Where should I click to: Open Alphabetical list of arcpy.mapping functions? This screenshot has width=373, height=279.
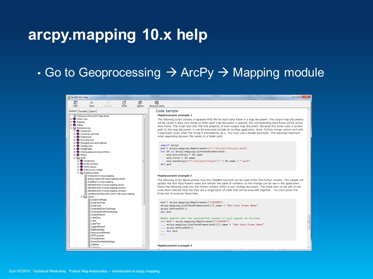pos(106,188)
